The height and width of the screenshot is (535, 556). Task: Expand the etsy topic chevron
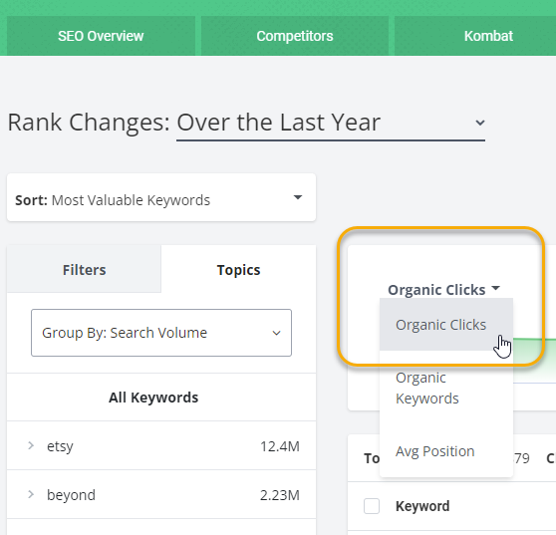point(31,445)
